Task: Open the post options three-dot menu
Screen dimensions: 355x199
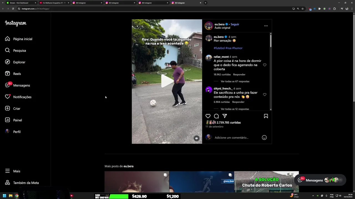Action: click(x=266, y=26)
